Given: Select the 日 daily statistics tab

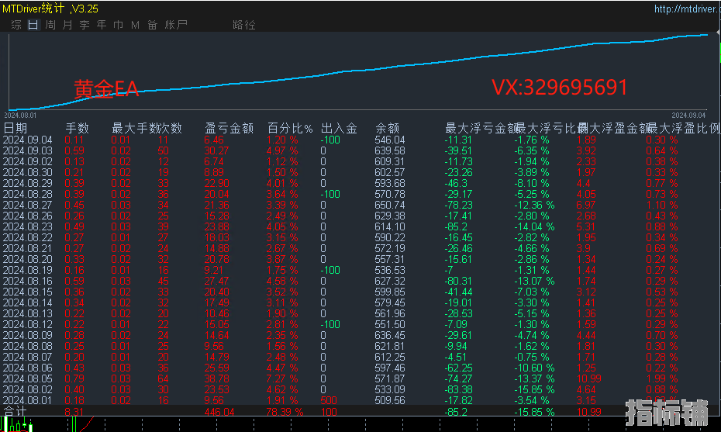Looking at the screenshot, I should [33, 25].
